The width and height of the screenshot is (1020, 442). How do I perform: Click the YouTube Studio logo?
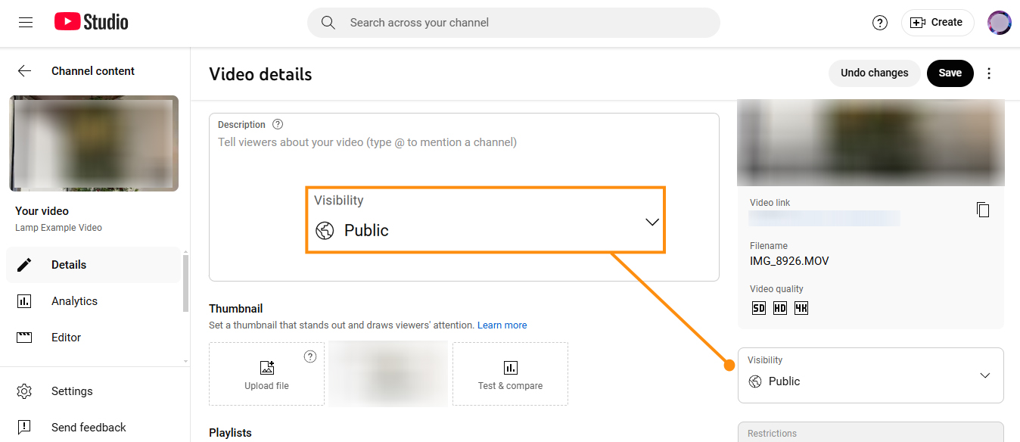click(92, 23)
